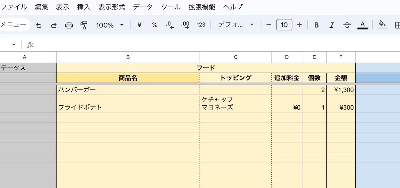This screenshot has height=188, width=400.
Task: Select column B header
Action: (x=128, y=57)
